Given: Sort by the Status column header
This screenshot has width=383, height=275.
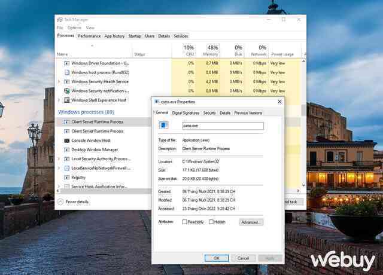Looking at the screenshot, I should coord(152,51).
